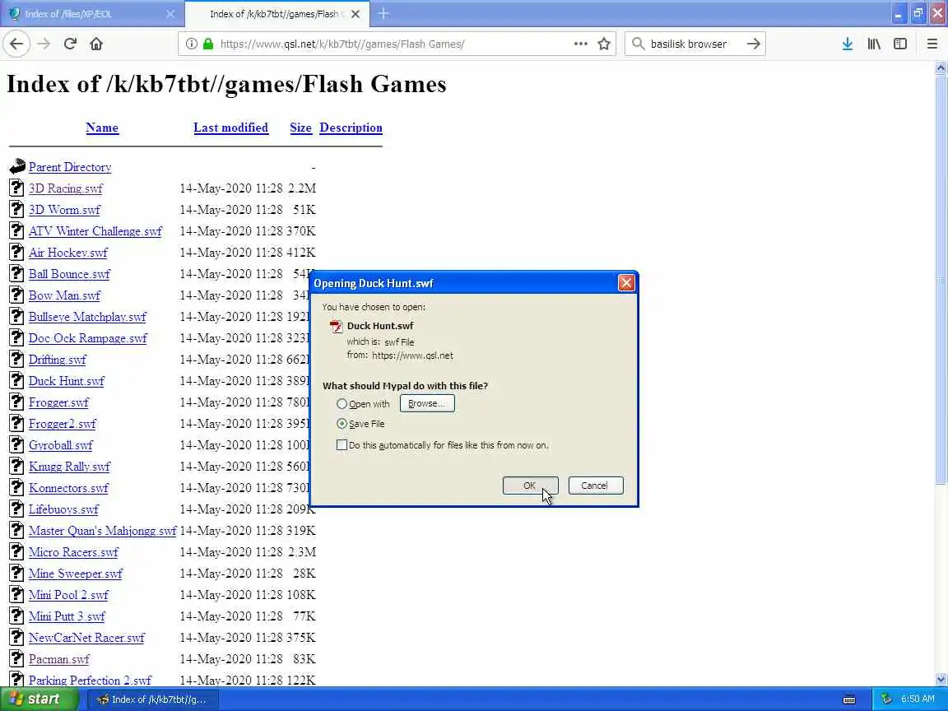Close the Index of /files/XP/EOL tab

(x=170, y=14)
